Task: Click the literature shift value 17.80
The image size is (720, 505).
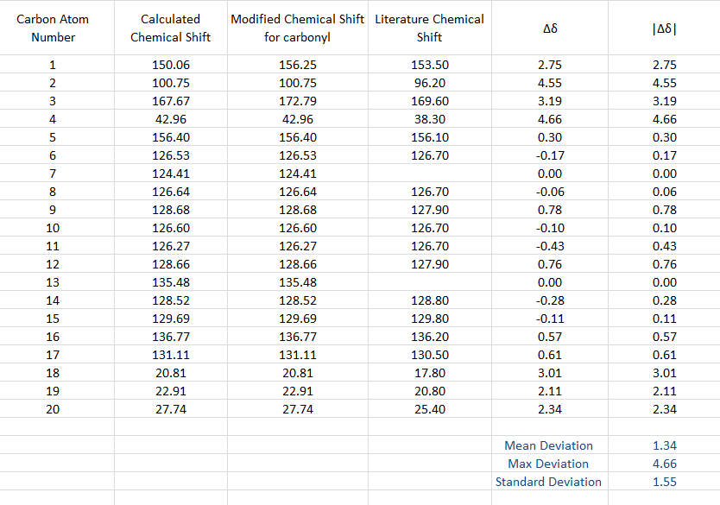Action: point(430,373)
